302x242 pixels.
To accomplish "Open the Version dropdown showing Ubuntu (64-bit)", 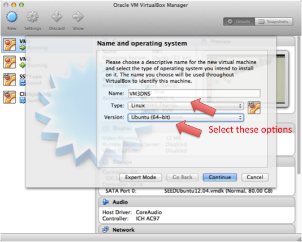I will tap(185, 117).
